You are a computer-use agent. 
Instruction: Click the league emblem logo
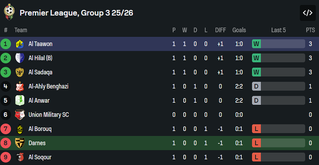pos(9,13)
